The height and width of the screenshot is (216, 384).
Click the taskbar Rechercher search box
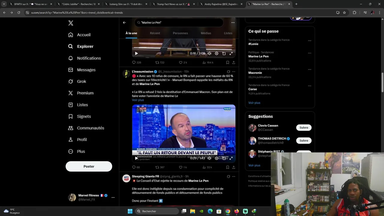click(x=156, y=211)
